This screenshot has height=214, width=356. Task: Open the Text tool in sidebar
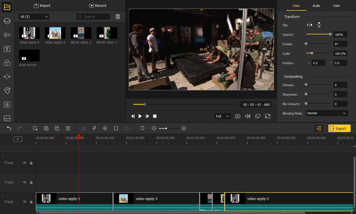click(x=7, y=49)
